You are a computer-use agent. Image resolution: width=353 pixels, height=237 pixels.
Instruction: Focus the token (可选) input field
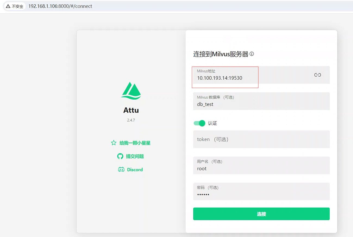[x=261, y=139]
